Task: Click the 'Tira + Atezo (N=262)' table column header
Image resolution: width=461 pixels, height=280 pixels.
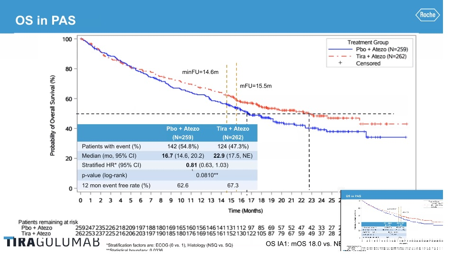Action: click(x=233, y=133)
